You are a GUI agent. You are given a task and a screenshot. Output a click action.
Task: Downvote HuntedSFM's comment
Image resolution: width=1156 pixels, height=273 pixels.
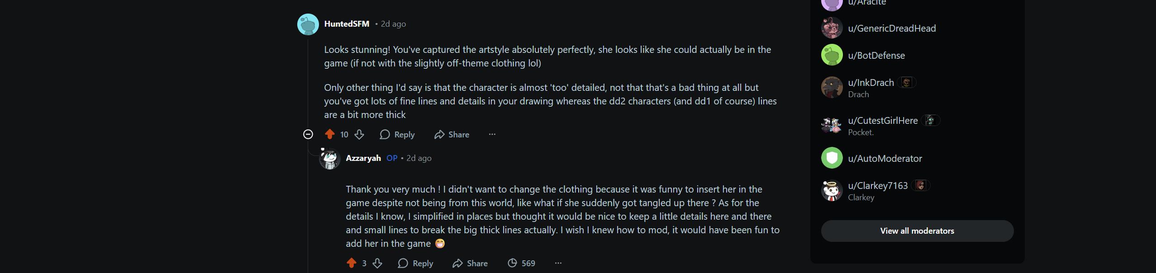pos(359,134)
